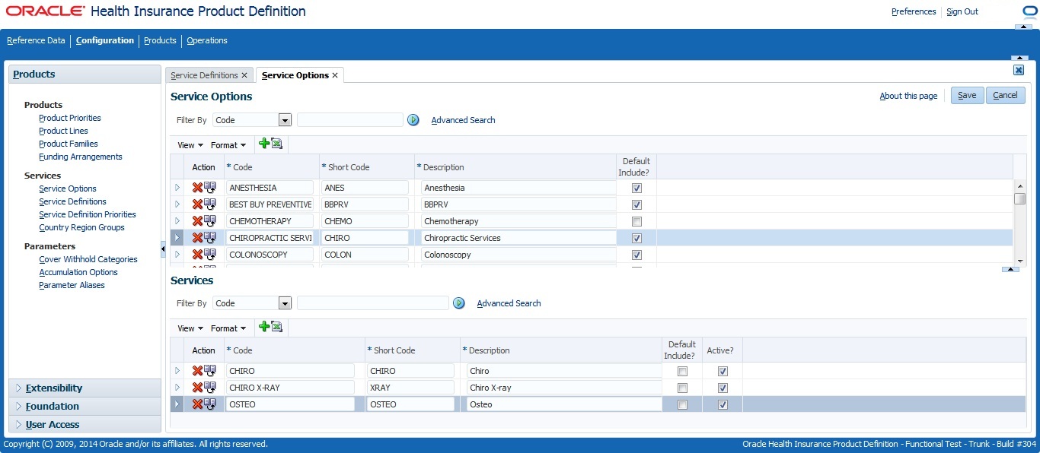This screenshot has width=1040, height=453.
Task: Open the Configuration menu
Action: point(105,40)
